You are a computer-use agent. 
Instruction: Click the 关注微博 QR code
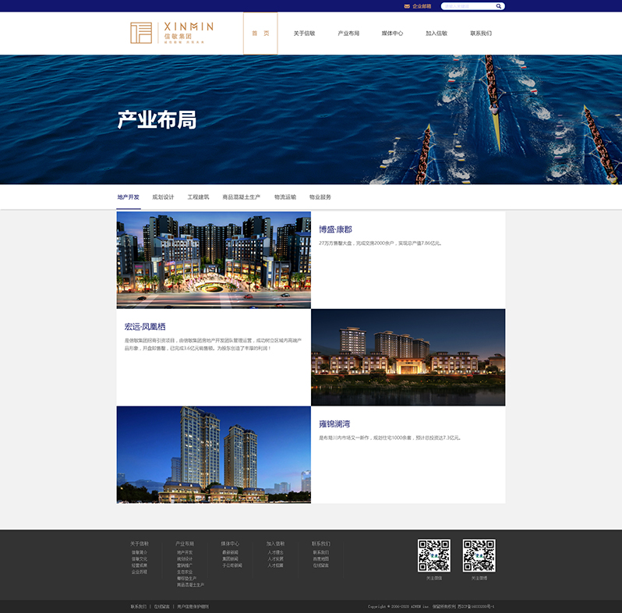479,555
